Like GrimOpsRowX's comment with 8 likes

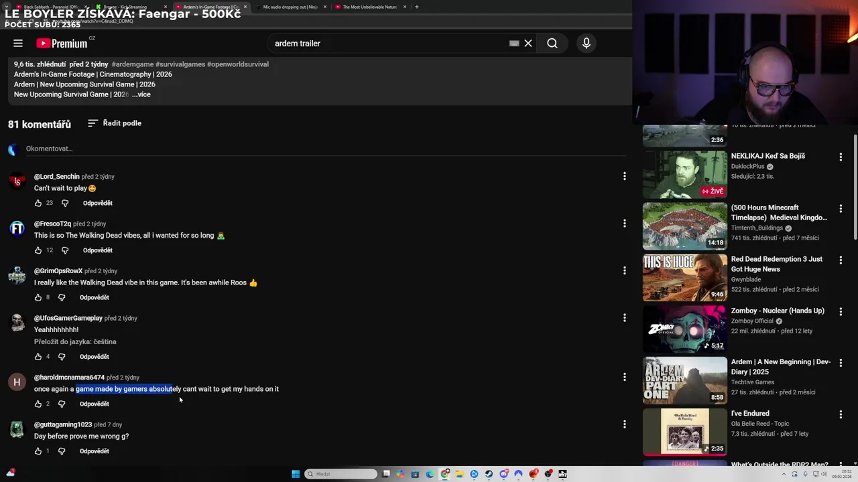tap(38, 297)
